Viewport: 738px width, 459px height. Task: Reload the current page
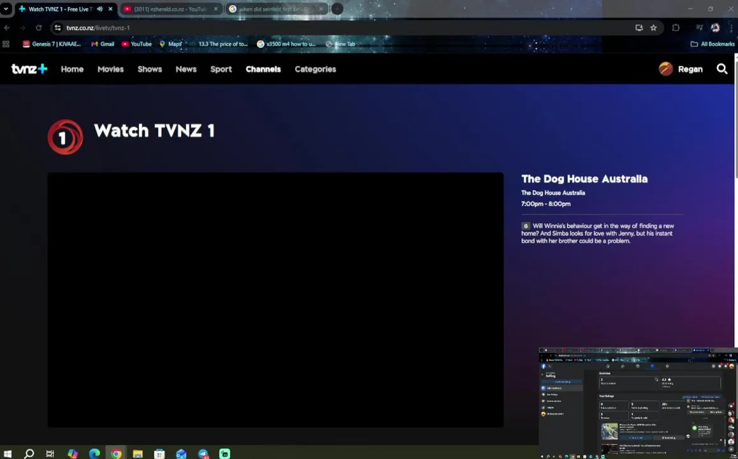point(39,28)
